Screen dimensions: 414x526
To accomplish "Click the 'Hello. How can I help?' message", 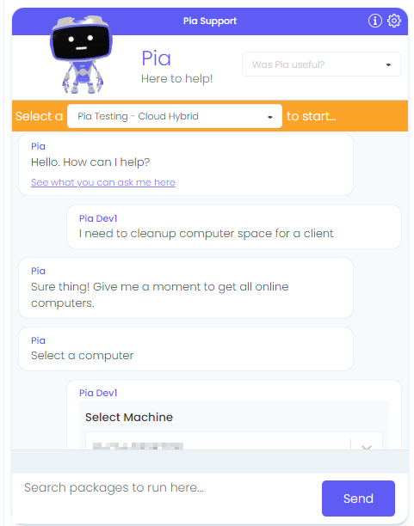I will (90, 162).
